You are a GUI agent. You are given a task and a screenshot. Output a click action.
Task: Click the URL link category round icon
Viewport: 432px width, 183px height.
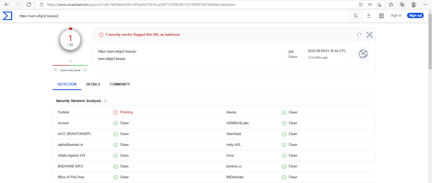tap(363, 54)
